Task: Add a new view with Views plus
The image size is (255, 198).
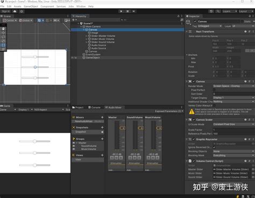Action: 102,155
